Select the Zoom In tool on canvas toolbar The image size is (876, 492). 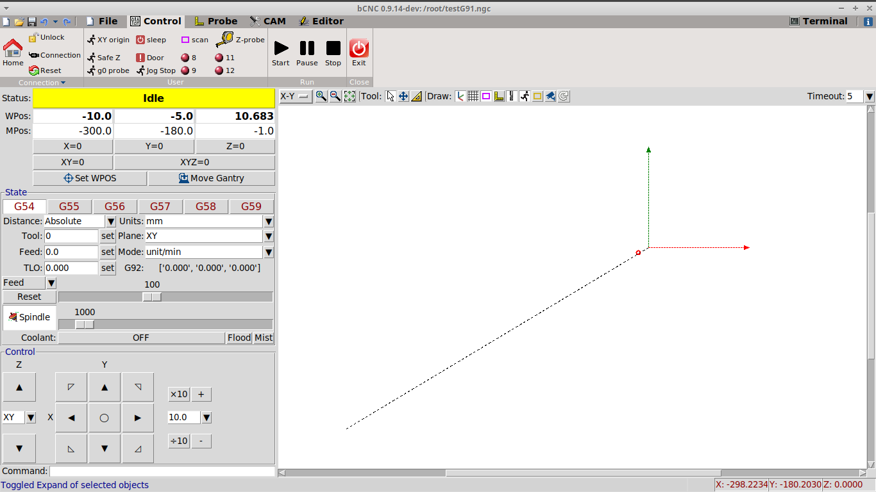coord(321,96)
